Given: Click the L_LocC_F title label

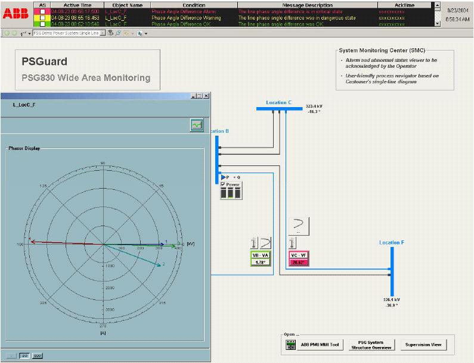Looking at the screenshot, I should (x=24, y=105).
